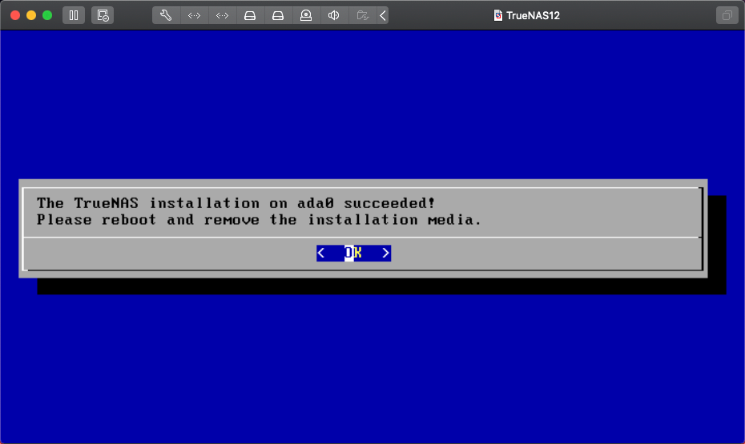This screenshot has height=444, width=745.
Task: Pause the virtual machine
Action: point(74,15)
